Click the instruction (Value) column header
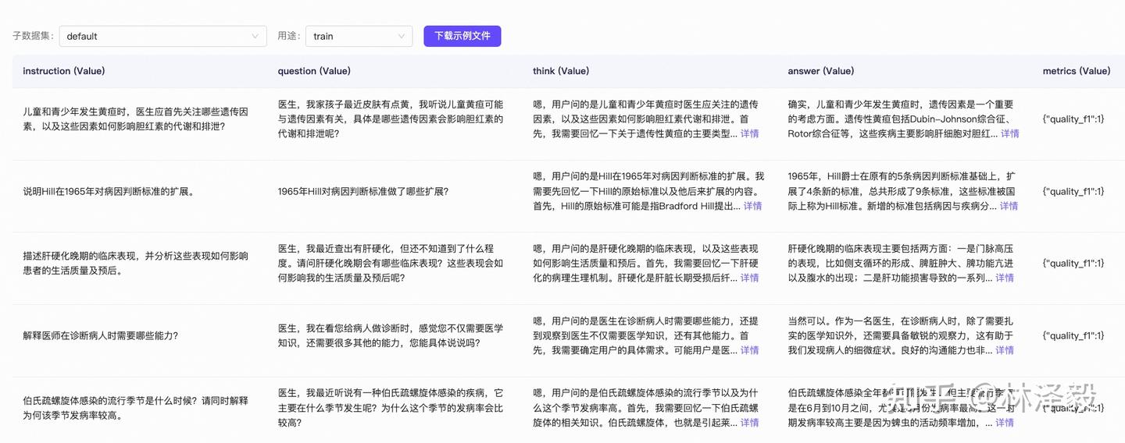Screen dimensions: 1125x443 click(x=64, y=71)
